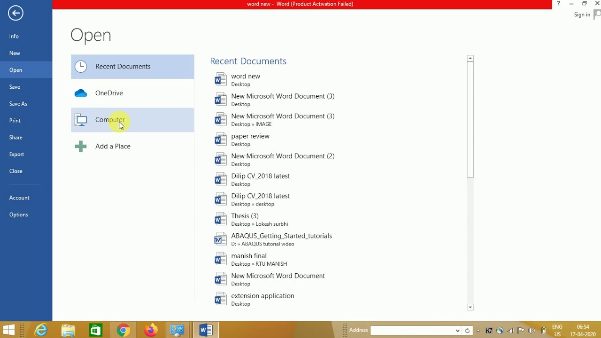
Task: Open the Action Center flag icon
Action: click(521, 330)
